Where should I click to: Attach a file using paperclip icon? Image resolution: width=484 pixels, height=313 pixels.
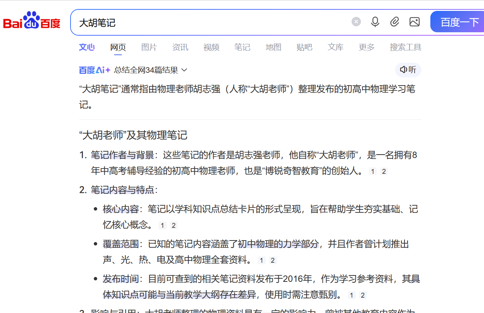395,22
